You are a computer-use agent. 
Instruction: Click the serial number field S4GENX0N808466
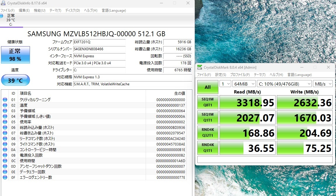point(99,49)
